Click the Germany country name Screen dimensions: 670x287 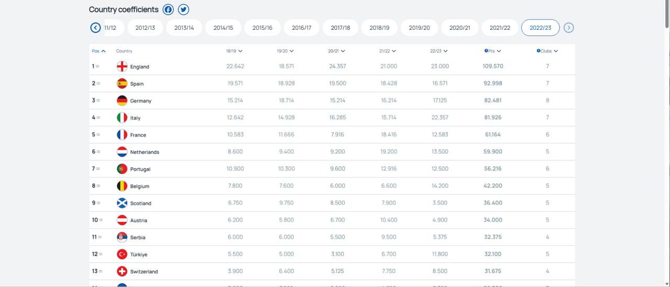[x=141, y=101]
